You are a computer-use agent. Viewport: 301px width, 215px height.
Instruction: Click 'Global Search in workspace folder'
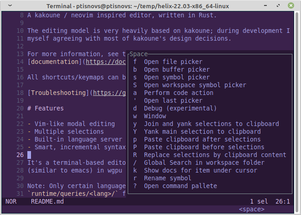[199, 163]
